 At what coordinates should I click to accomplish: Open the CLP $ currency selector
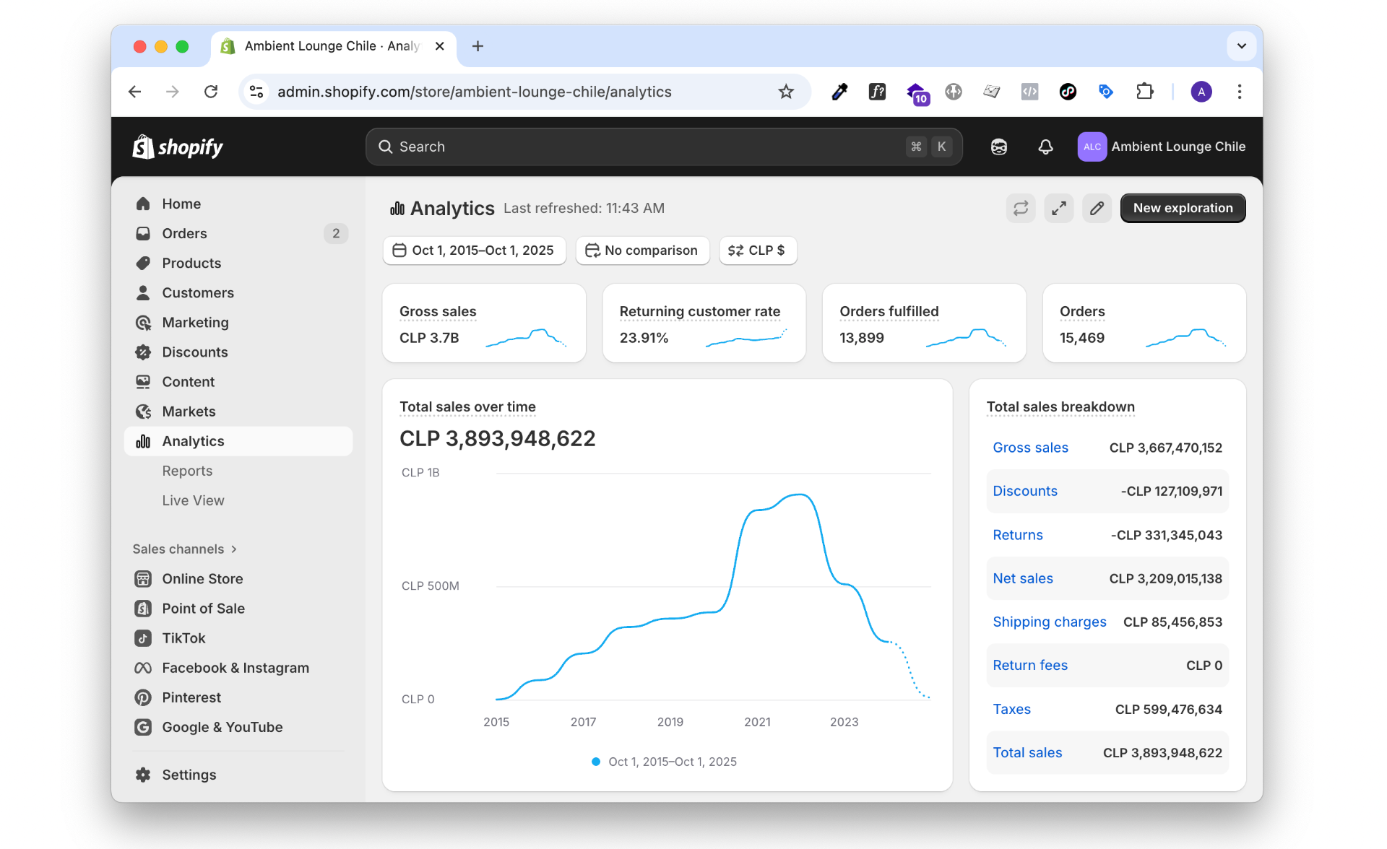pyautogui.click(x=757, y=251)
